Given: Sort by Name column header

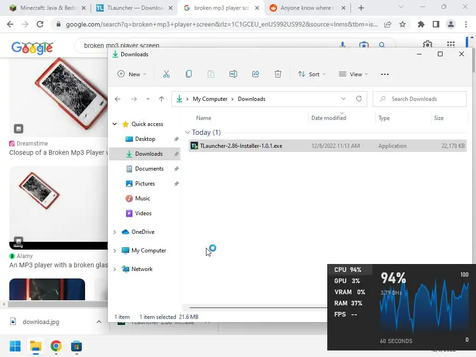Looking at the screenshot, I should pos(204,118).
